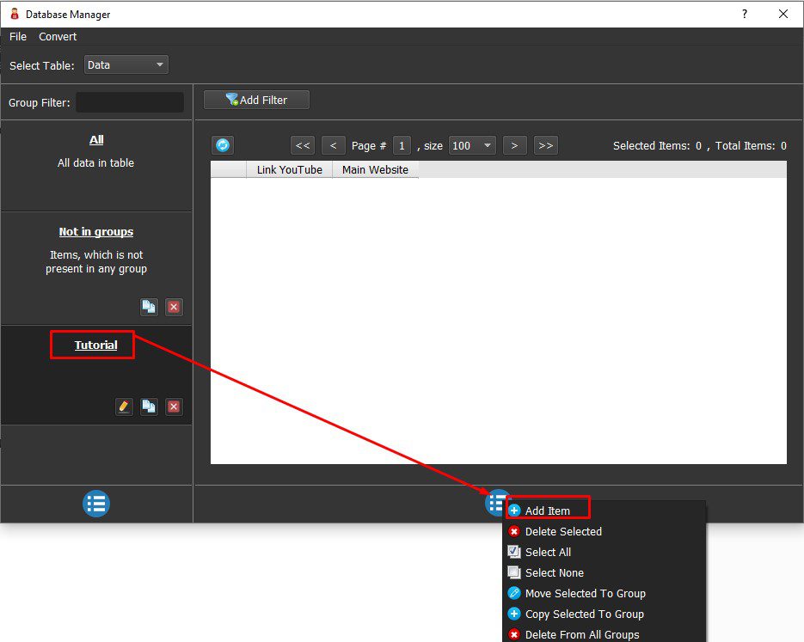Delete the Tutorial group with the red X
Screen dimensions: 804x642
pyautogui.click(x=174, y=407)
